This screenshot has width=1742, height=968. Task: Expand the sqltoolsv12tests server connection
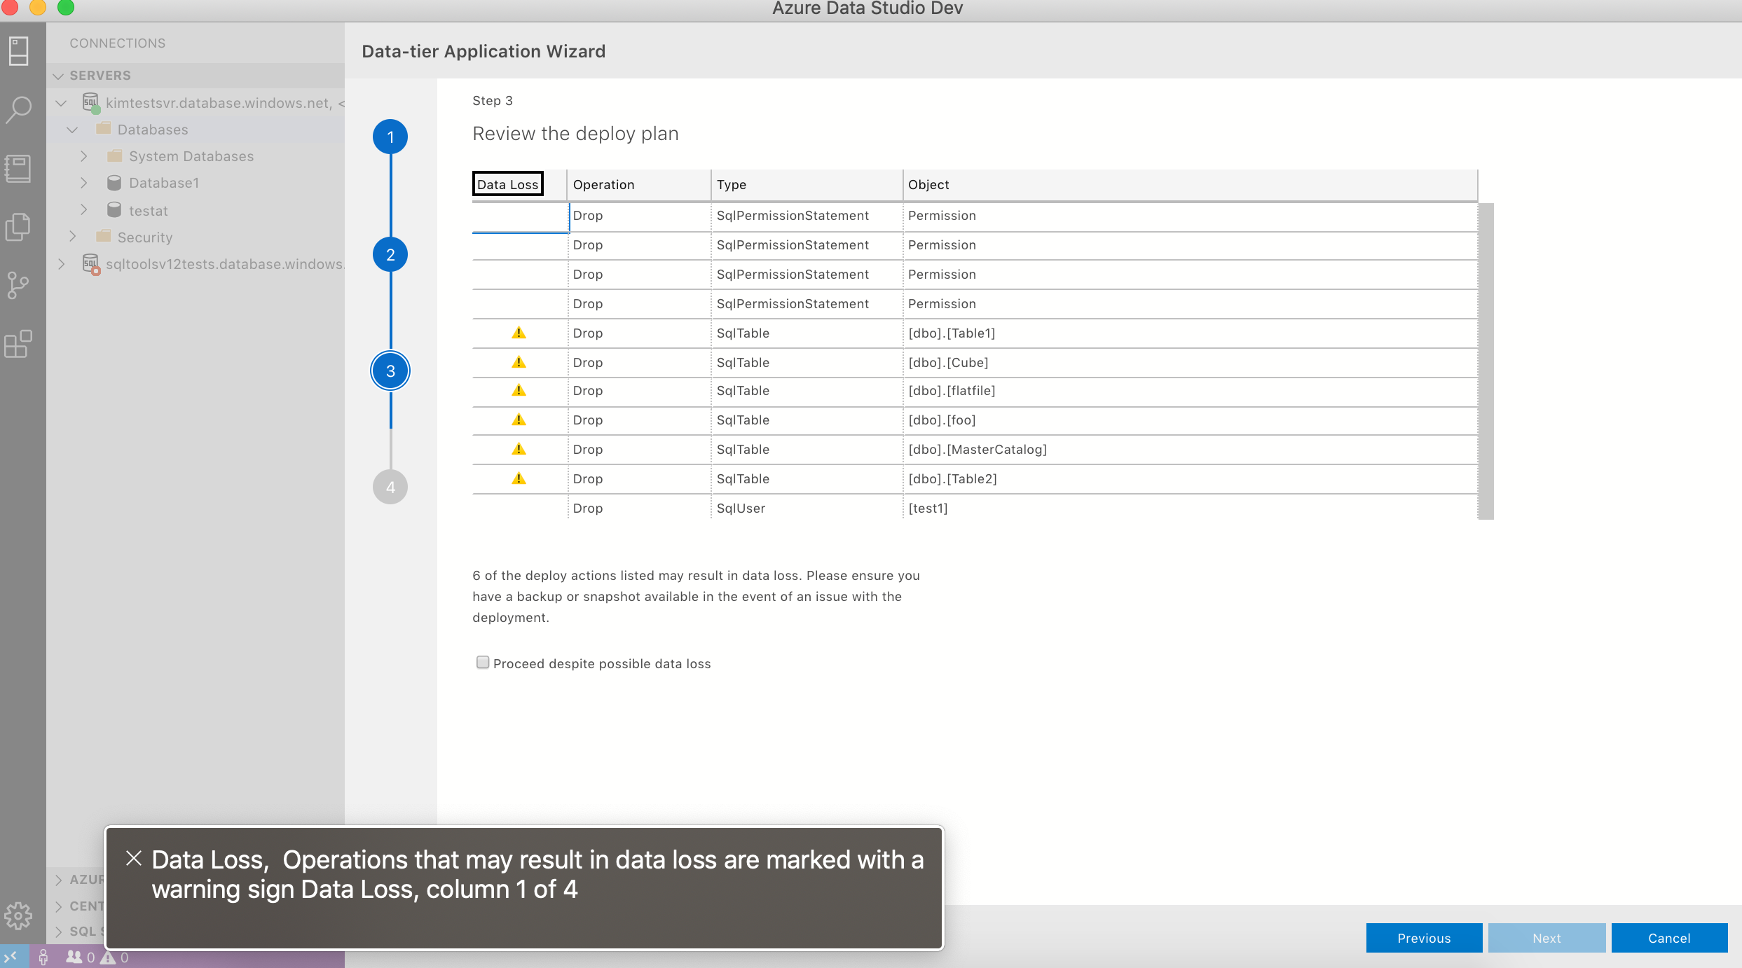click(62, 263)
